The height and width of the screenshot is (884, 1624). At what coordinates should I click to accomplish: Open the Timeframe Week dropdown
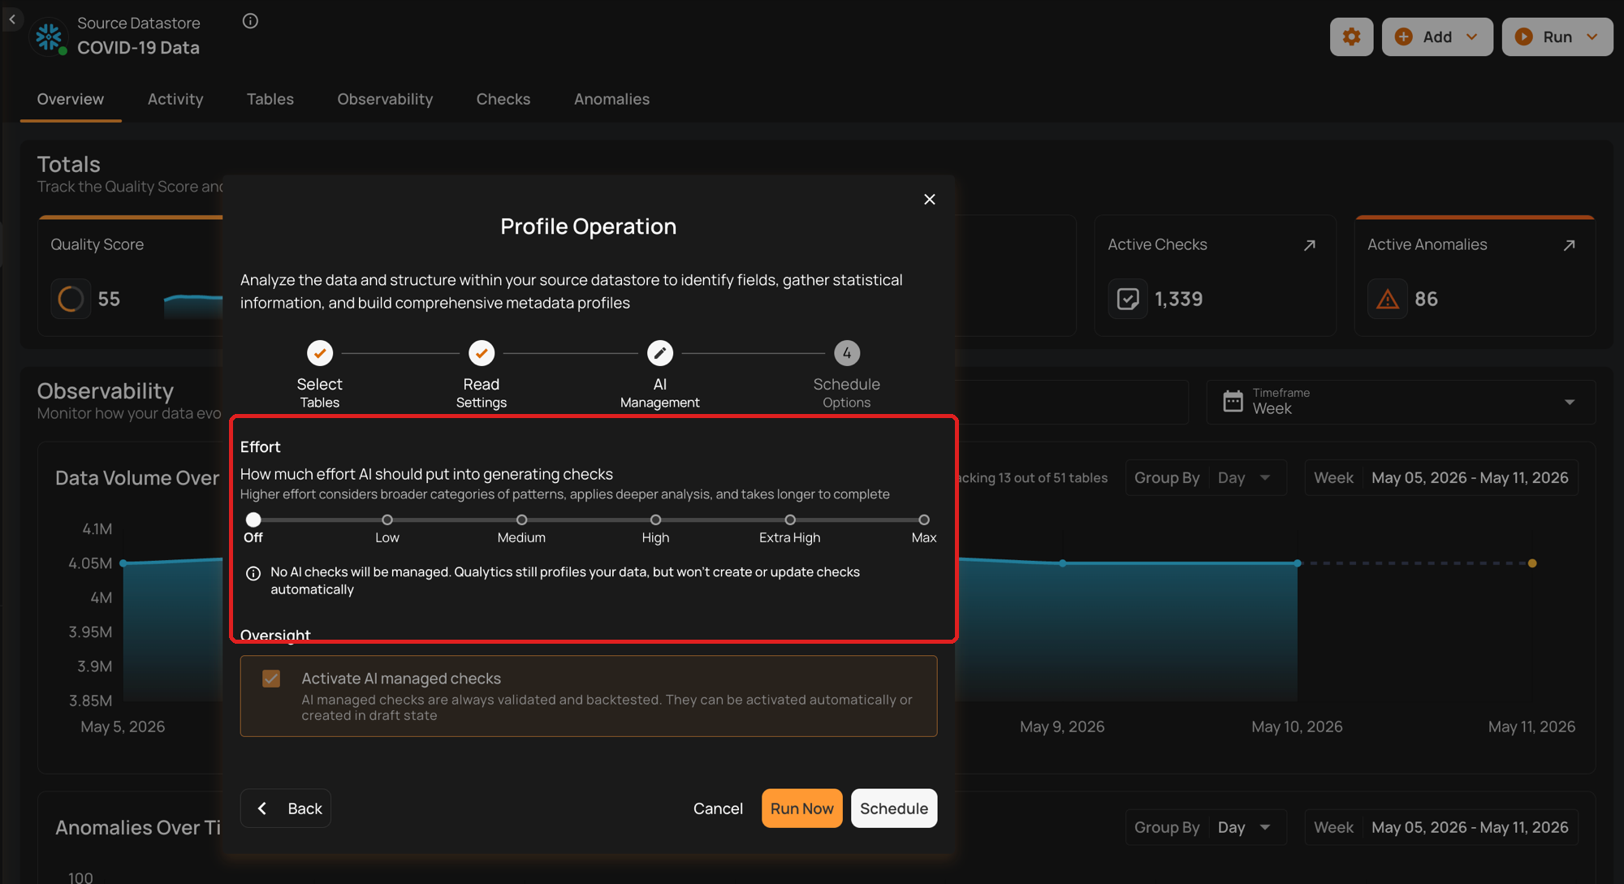coord(1401,402)
